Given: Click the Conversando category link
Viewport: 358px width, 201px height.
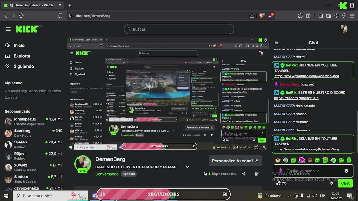Looking at the screenshot, I should 107,174.
